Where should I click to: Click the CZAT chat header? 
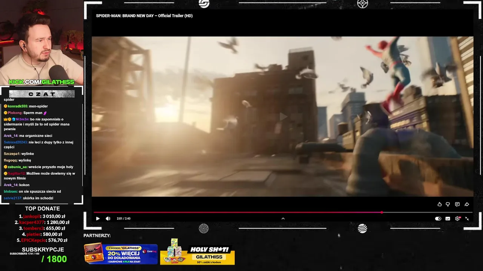pos(42,94)
